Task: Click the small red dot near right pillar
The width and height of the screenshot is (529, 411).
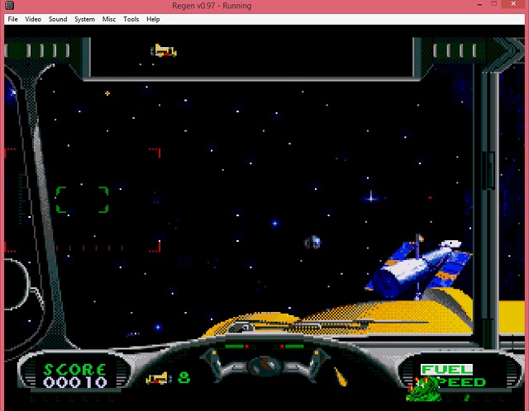Action: coord(430,198)
